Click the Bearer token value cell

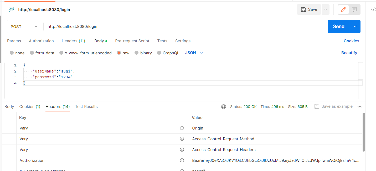[x=276, y=160]
